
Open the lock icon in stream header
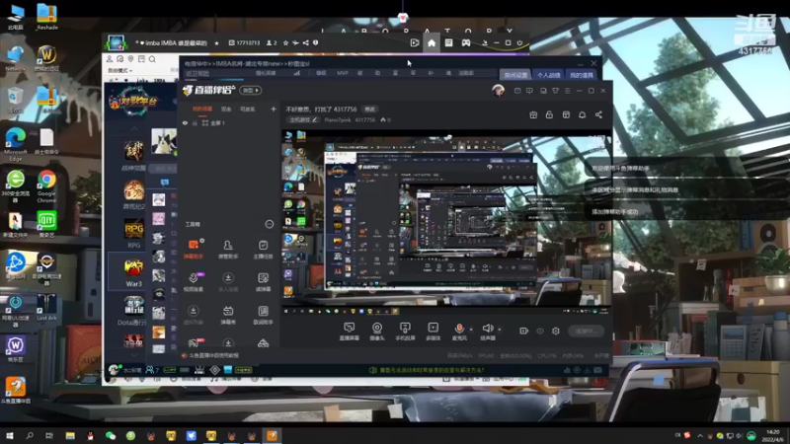pos(549,114)
